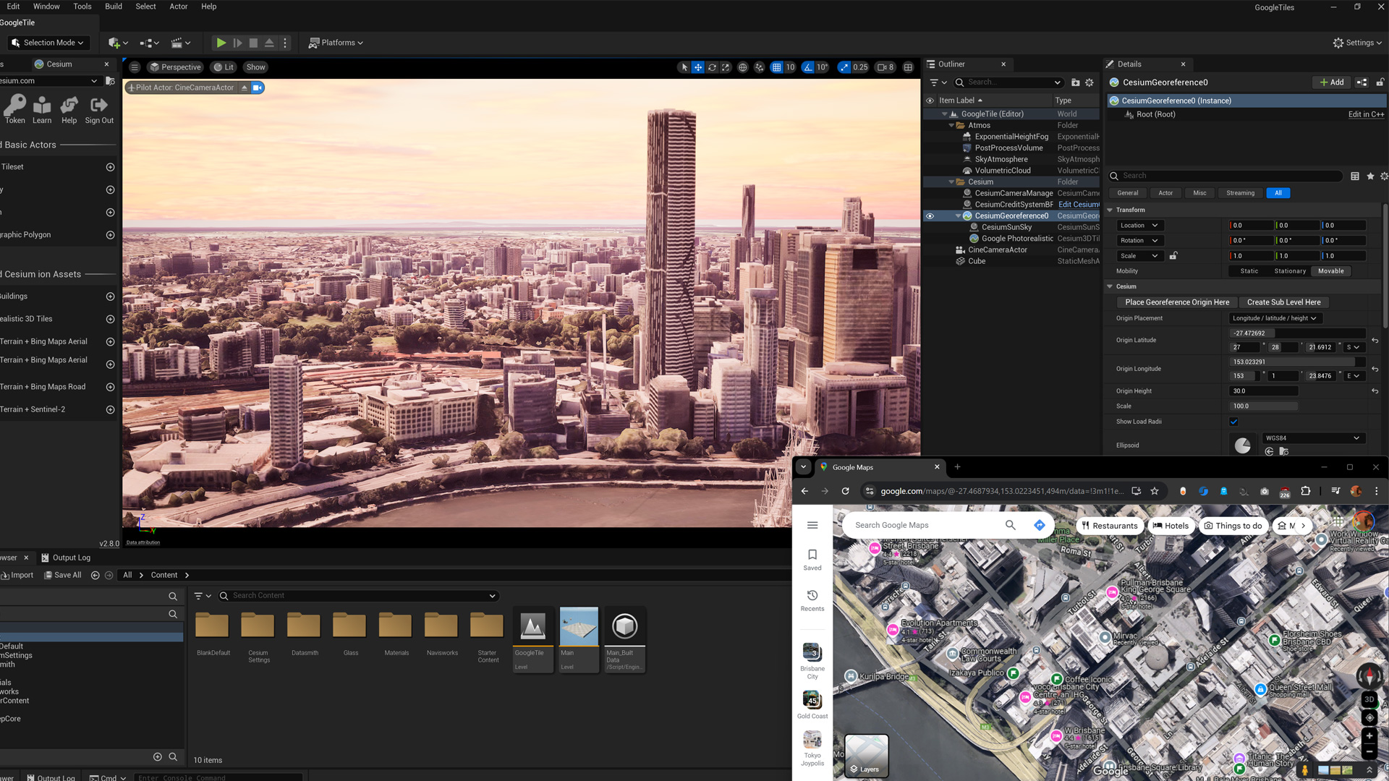
Task: Open the Ellipsoid WGS84 dropdown
Action: [1313, 438]
